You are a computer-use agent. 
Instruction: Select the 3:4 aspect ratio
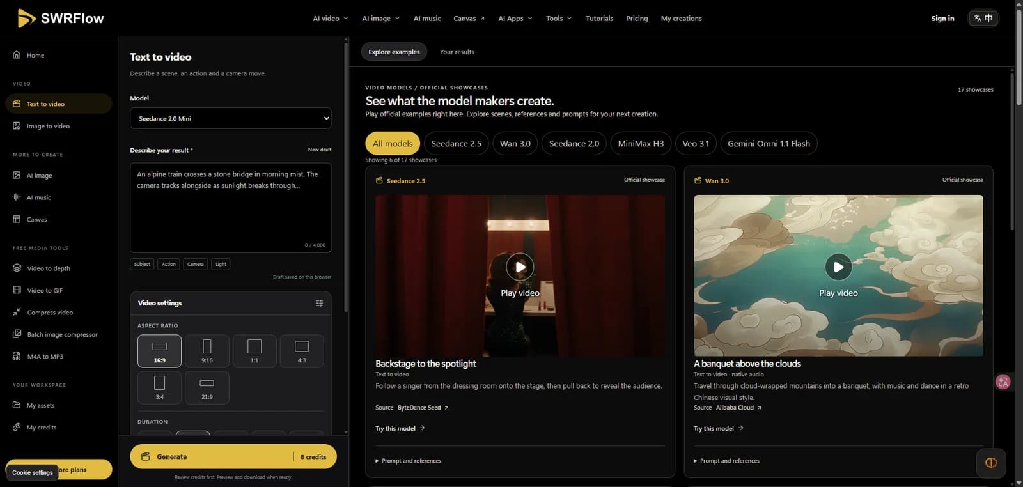point(159,387)
